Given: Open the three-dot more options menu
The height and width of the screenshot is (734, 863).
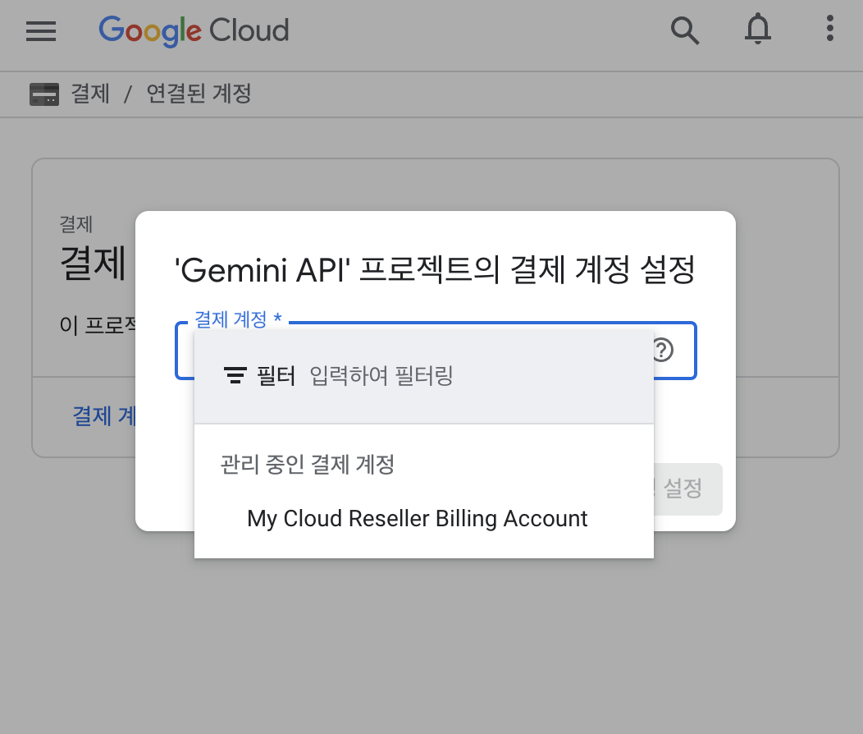Looking at the screenshot, I should pyautogui.click(x=830, y=28).
